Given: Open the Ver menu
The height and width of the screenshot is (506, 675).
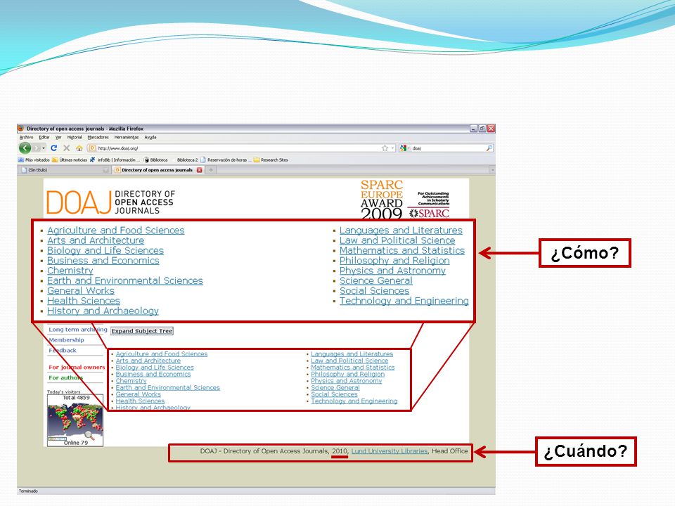Looking at the screenshot, I should tap(58, 137).
